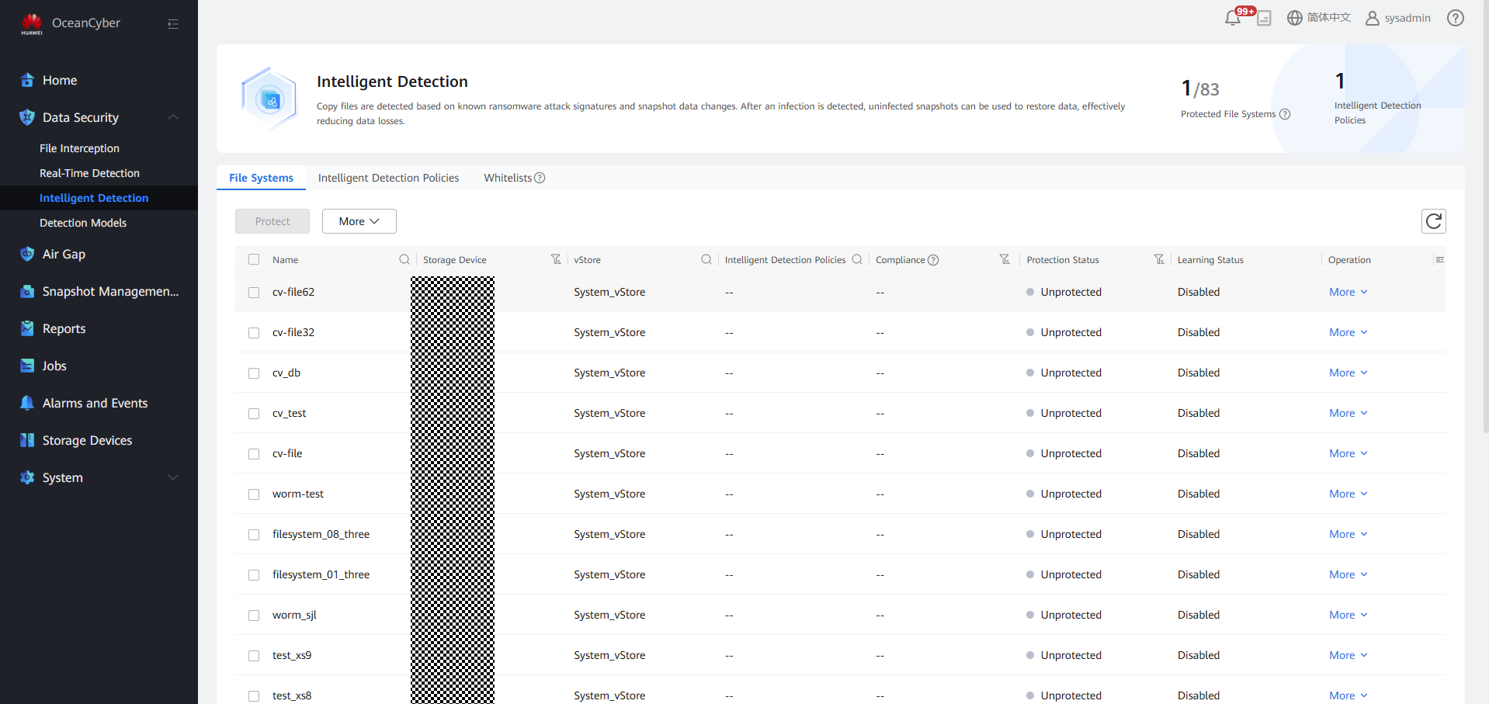Toggle the select-all header checkbox
Viewport: 1489px width, 704px height.
coord(254,260)
